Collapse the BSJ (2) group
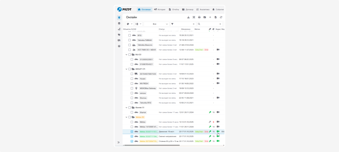339x152 pixels. tap(126, 55)
